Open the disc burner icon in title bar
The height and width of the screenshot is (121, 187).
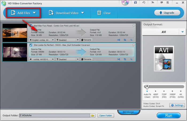[x=125, y=2]
